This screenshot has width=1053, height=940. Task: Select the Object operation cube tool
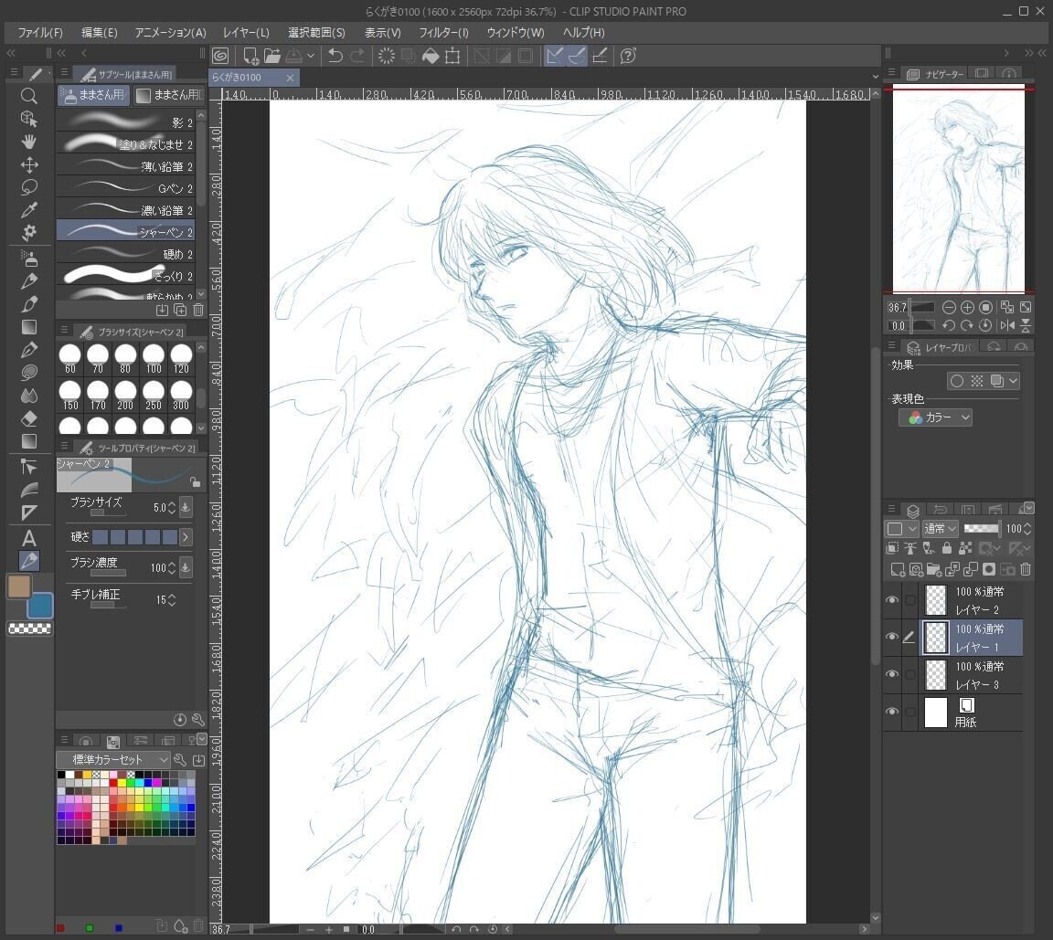tap(28, 119)
